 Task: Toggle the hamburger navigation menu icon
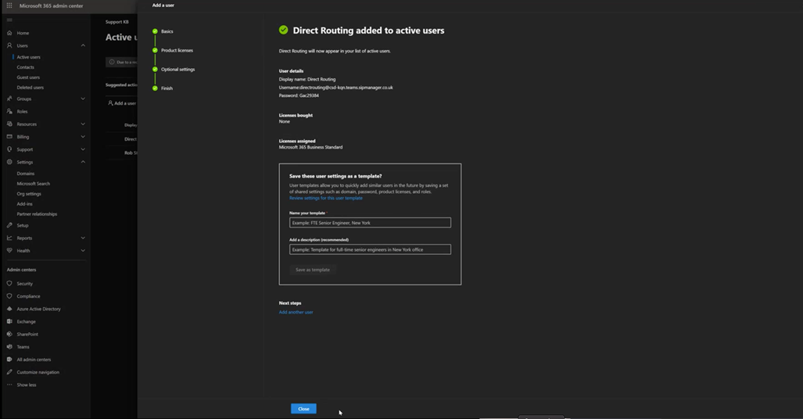tap(9, 20)
